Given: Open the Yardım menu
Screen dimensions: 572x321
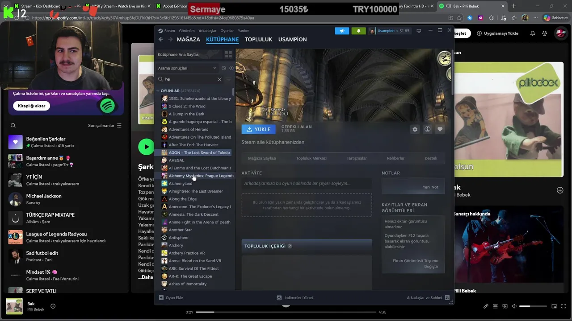Looking at the screenshot, I should coord(244,31).
